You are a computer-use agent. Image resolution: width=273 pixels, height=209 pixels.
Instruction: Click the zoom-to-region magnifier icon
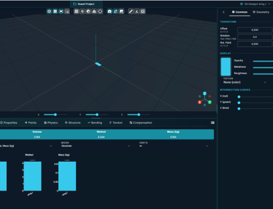pyautogui.click(x=67, y=11)
